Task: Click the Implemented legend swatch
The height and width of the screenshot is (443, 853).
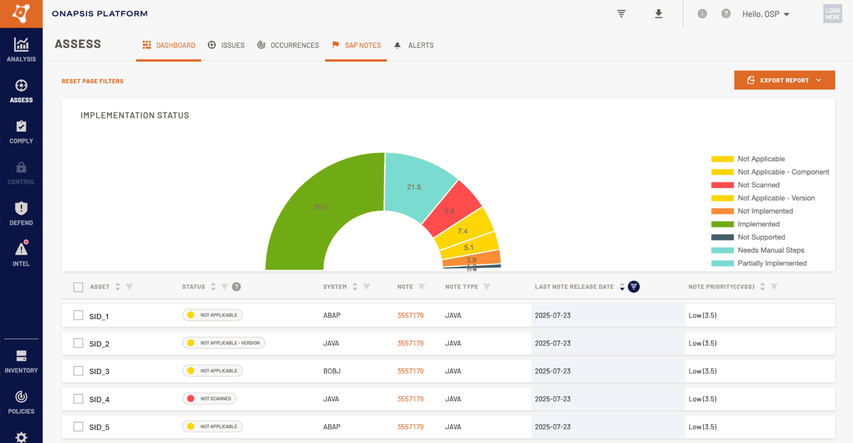Action: [x=722, y=224]
